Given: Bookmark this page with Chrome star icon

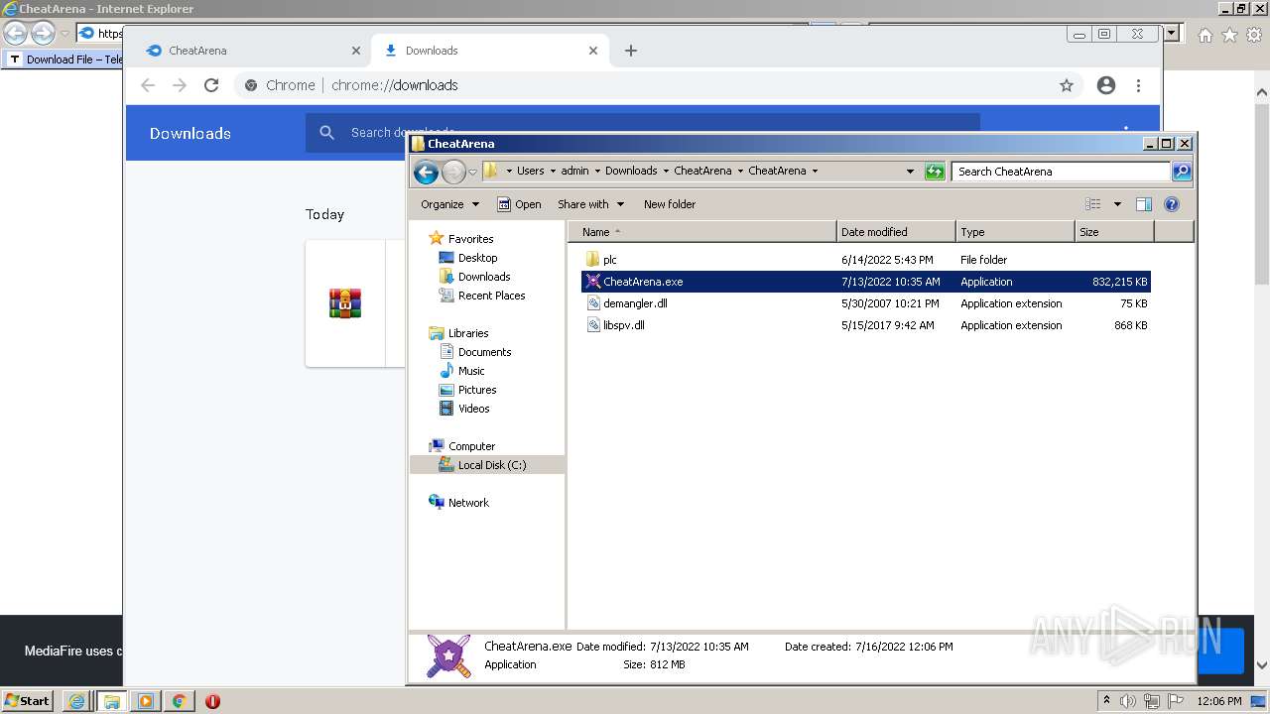Looking at the screenshot, I should coord(1067,85).
